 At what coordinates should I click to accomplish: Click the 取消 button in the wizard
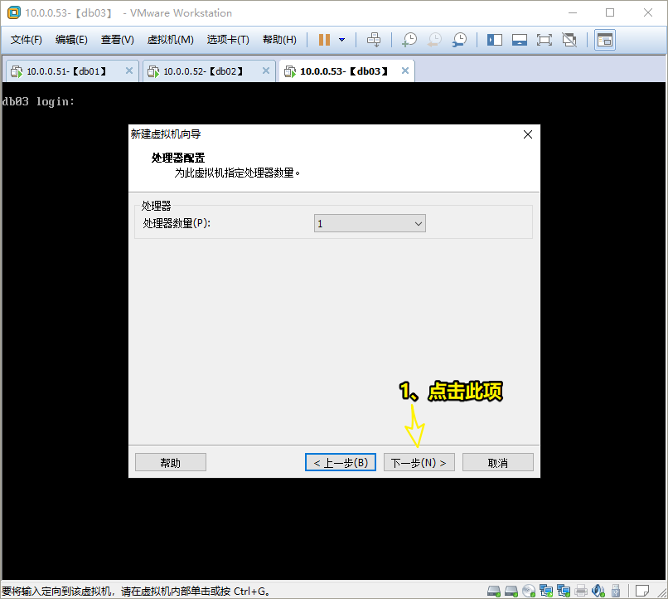tap(497, 462)
